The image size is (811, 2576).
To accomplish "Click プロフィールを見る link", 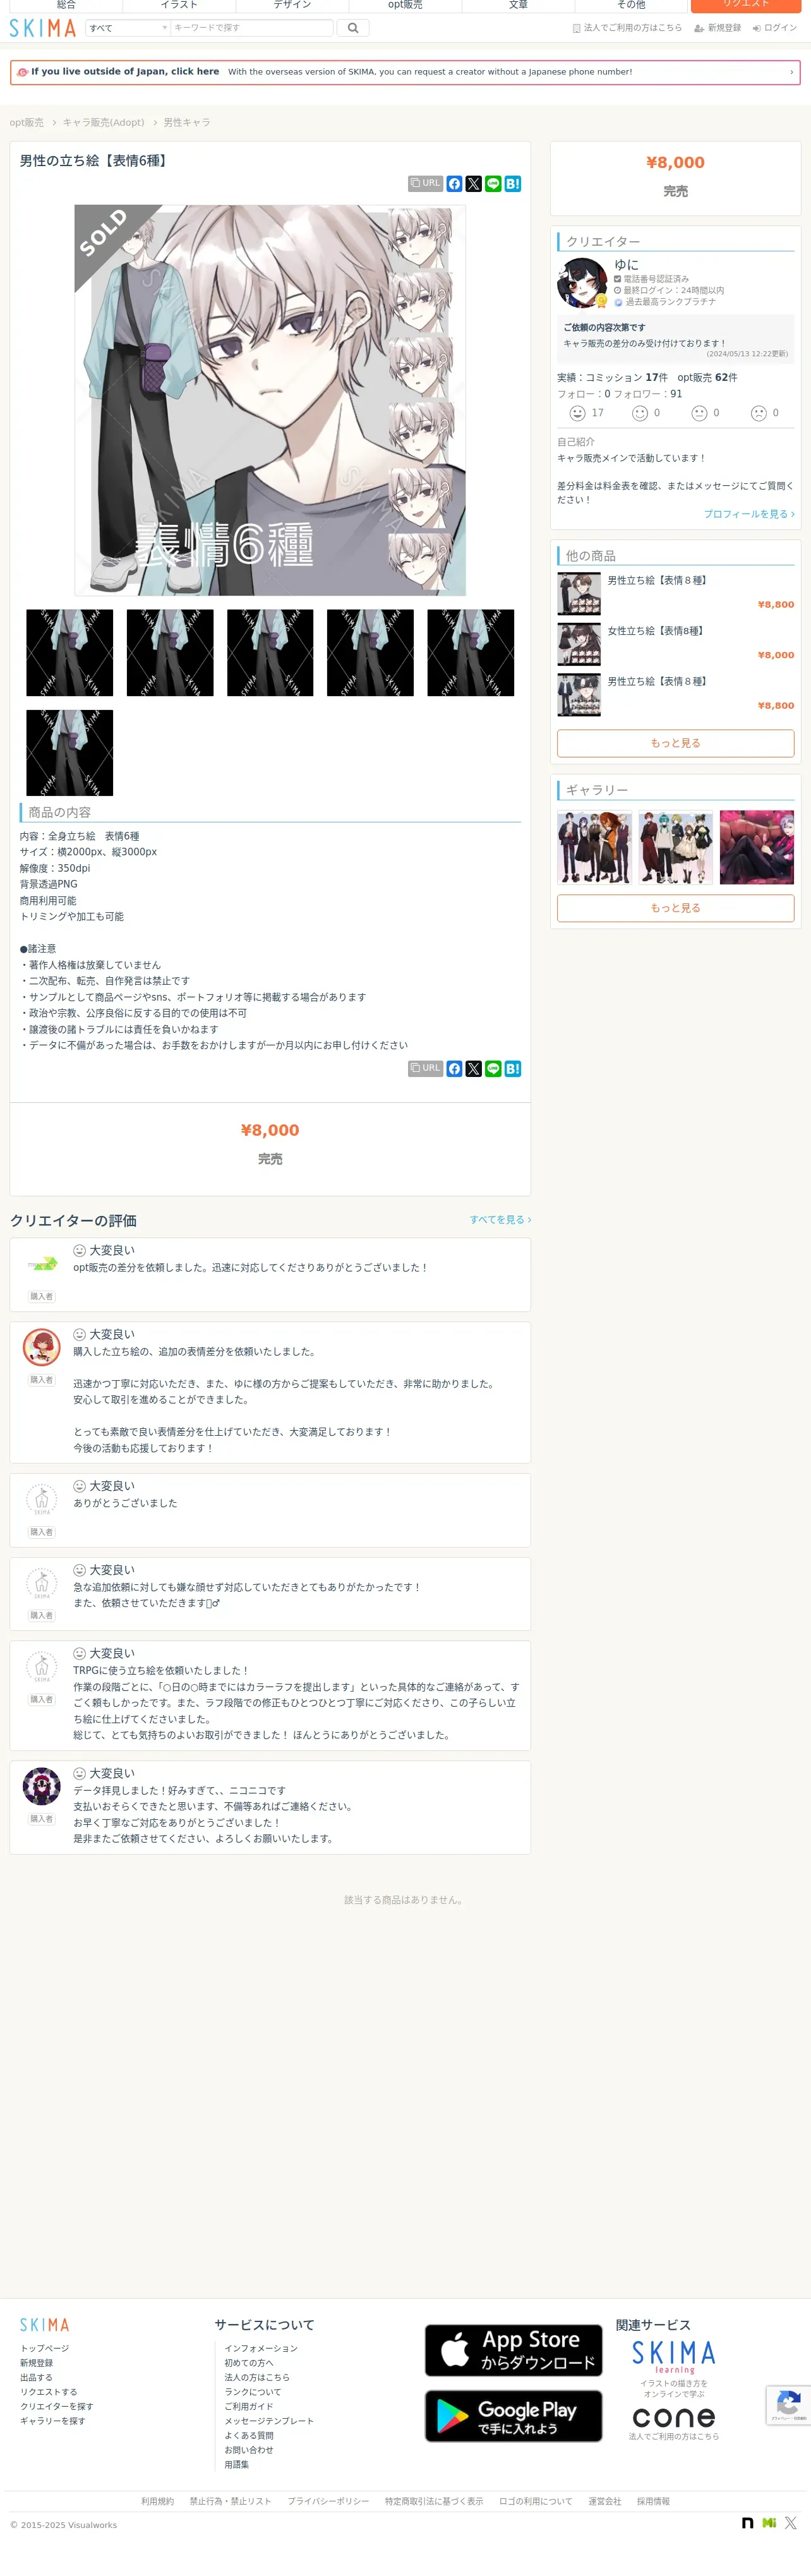I will (x=749, y=514).
